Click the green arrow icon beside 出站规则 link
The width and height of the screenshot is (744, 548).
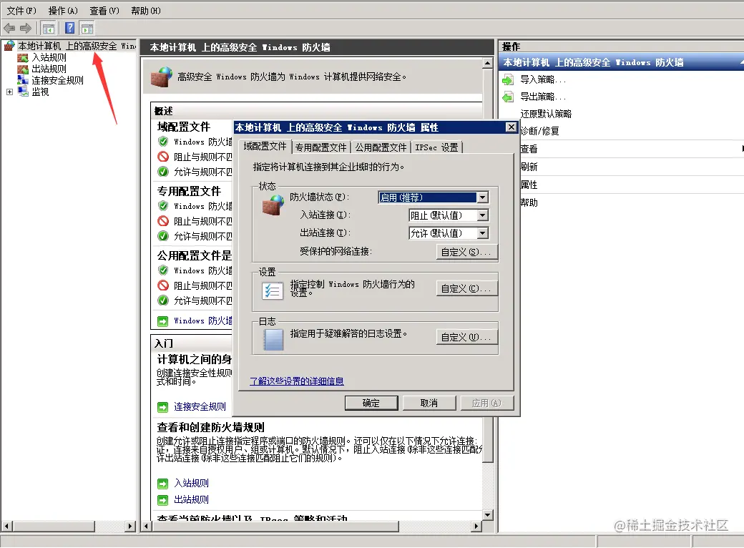[163, 500]
